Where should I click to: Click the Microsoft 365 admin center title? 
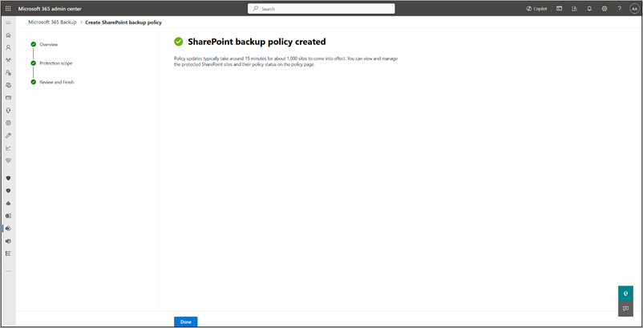(x=50, y=9)
